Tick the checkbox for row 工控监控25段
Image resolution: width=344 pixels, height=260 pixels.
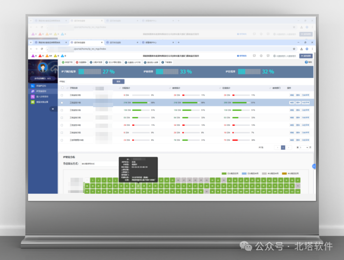coord(62,133)
